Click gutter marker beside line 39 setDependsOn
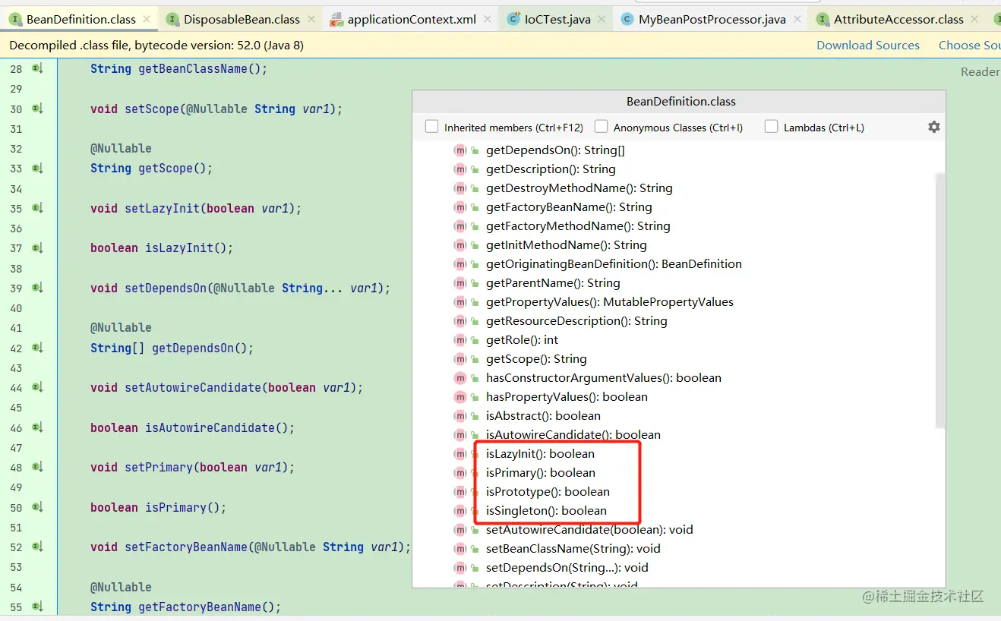The width and height of the screenshot is (1001, 621). [x=37, y=288]
